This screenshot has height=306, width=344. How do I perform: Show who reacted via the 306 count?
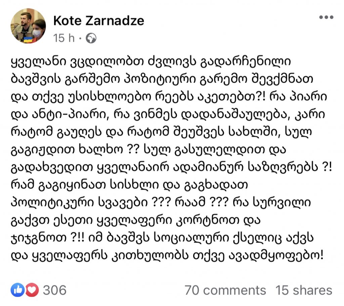point(54,290)
